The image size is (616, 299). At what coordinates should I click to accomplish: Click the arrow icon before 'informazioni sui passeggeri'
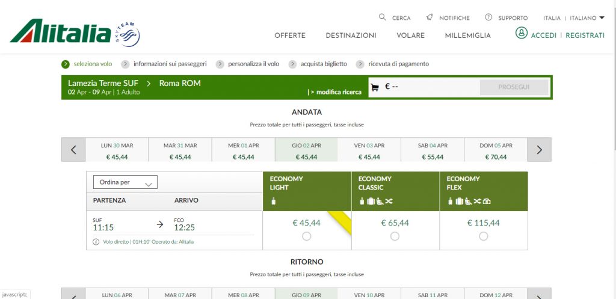click(x=125, y=64)
